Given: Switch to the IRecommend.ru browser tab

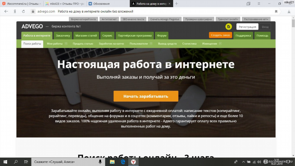Looking at the screenshot, I should 22,4.
